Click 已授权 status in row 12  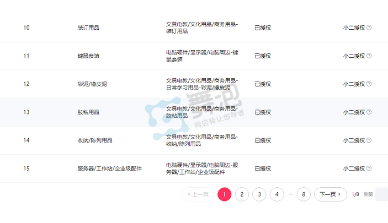point(263,84)
